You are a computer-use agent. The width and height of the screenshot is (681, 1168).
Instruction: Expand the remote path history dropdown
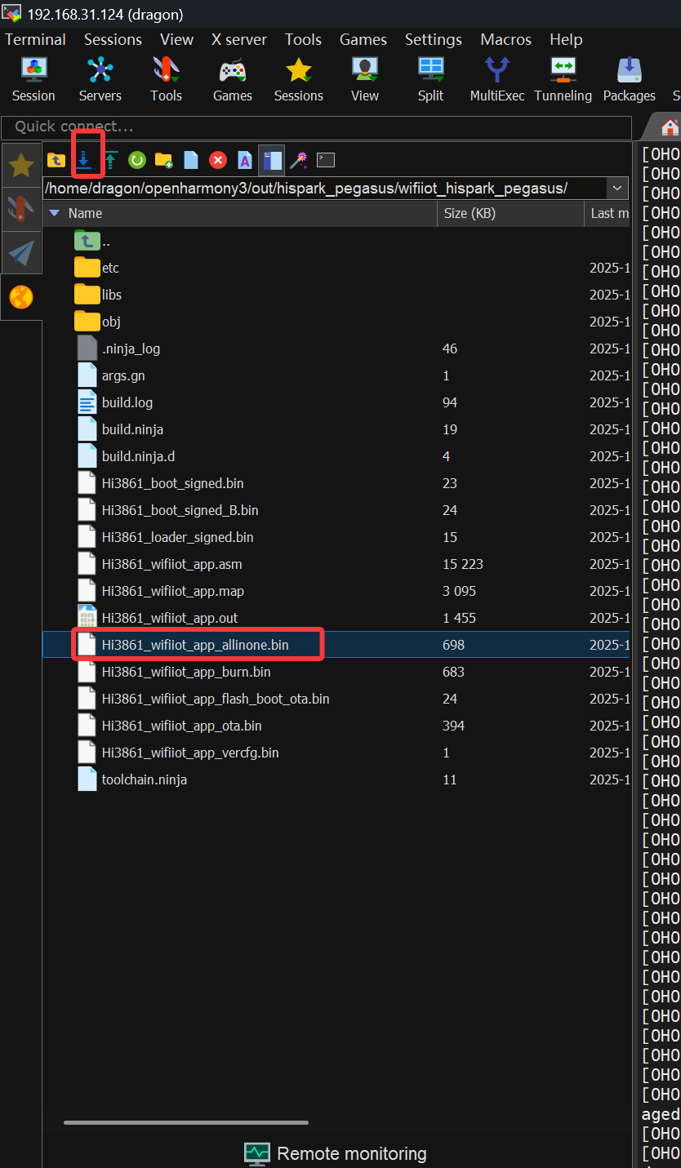click(x=618, y=189)
